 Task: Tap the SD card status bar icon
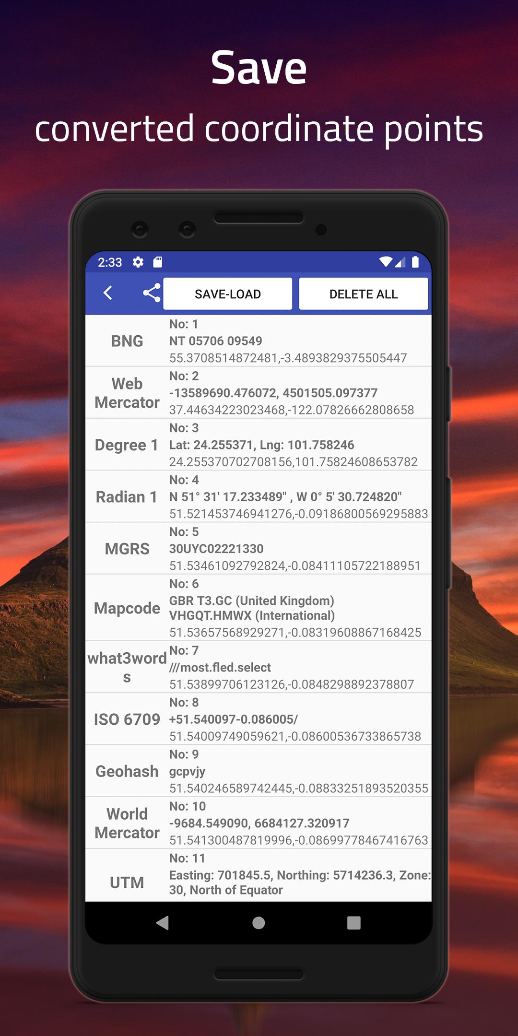pos(158,262)
